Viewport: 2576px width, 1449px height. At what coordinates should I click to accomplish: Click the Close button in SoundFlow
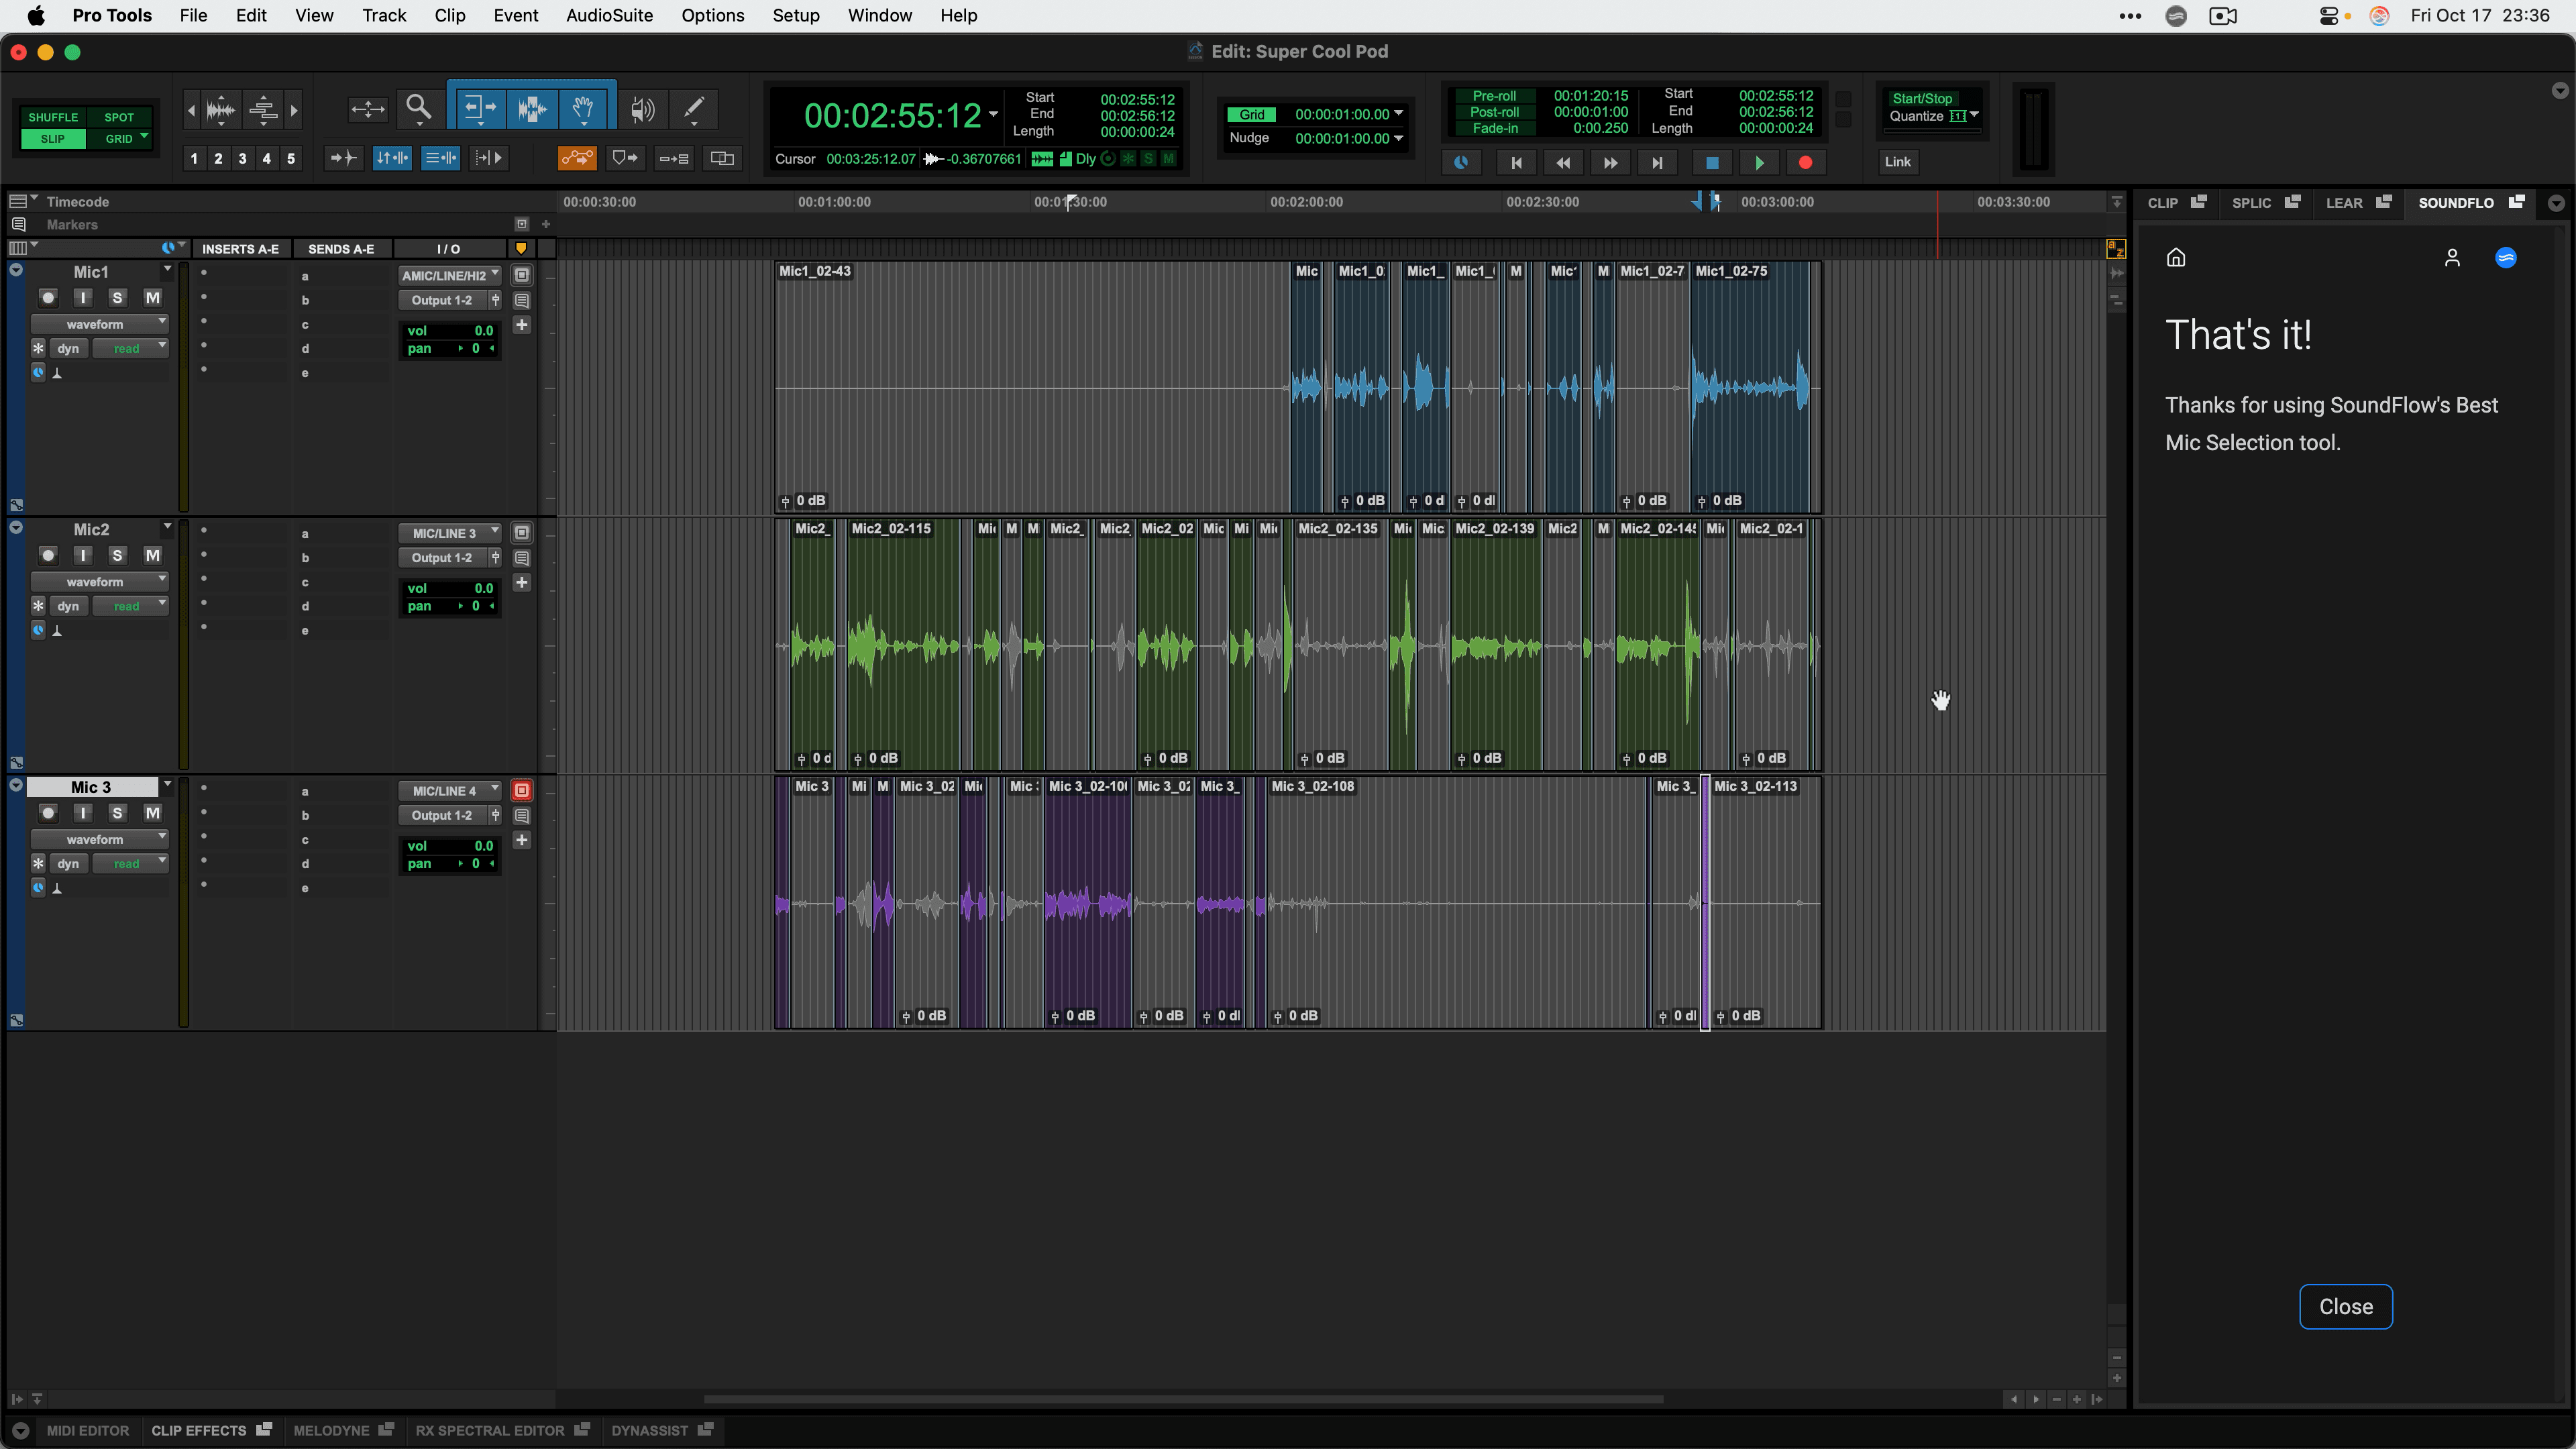click(x=2345, y=1306)
